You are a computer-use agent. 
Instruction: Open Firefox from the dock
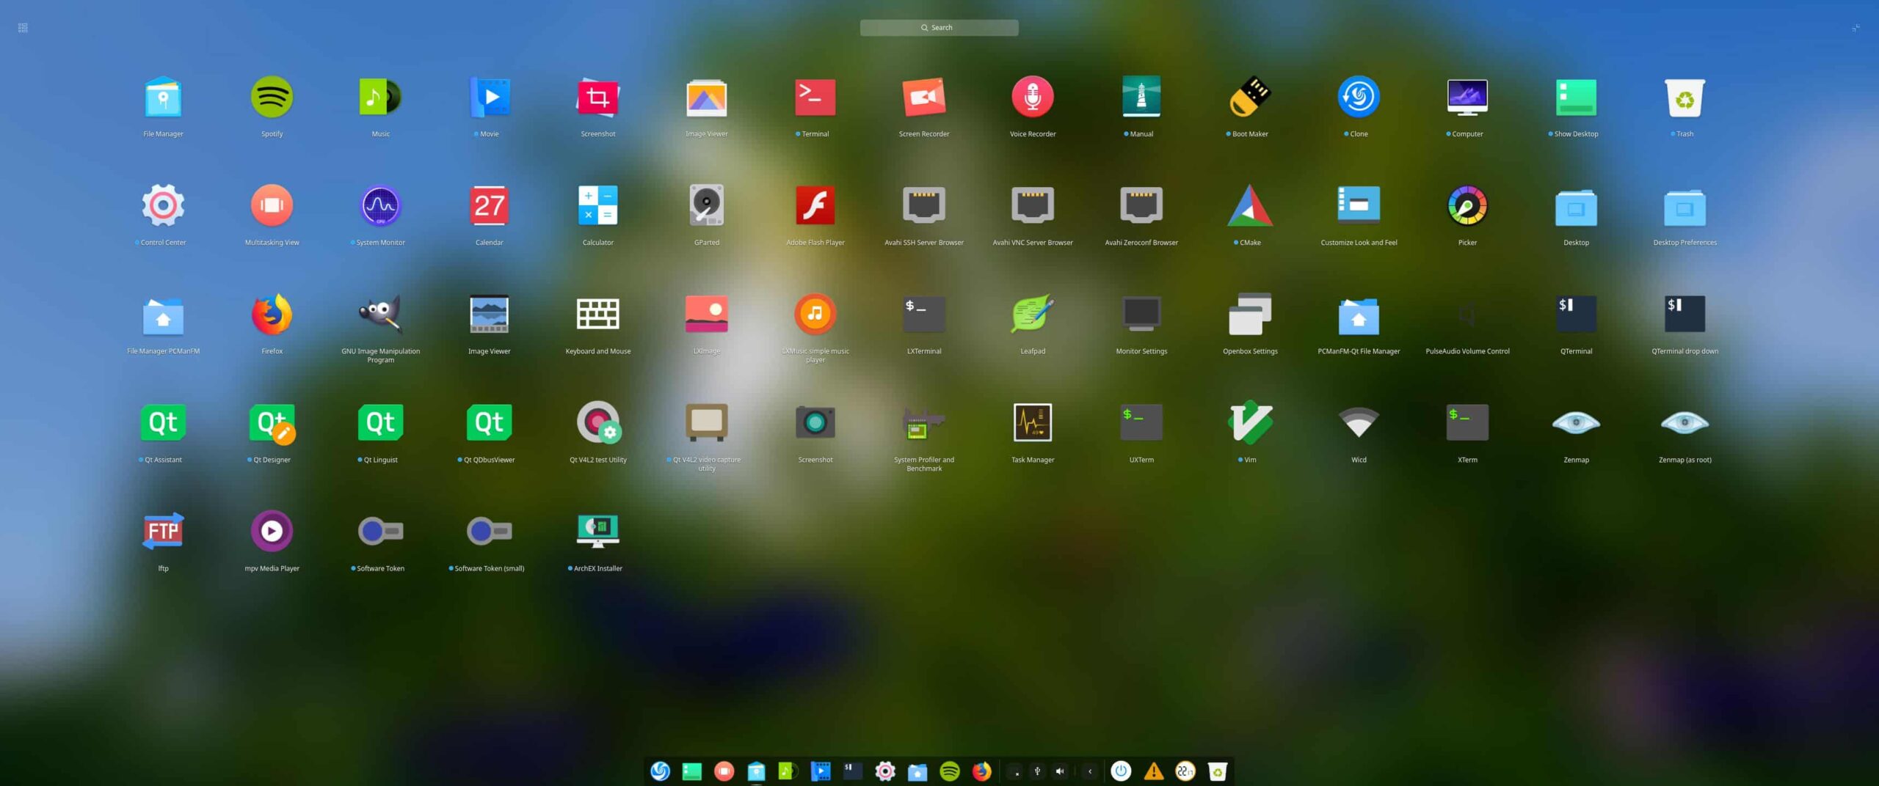click(981, 771)
